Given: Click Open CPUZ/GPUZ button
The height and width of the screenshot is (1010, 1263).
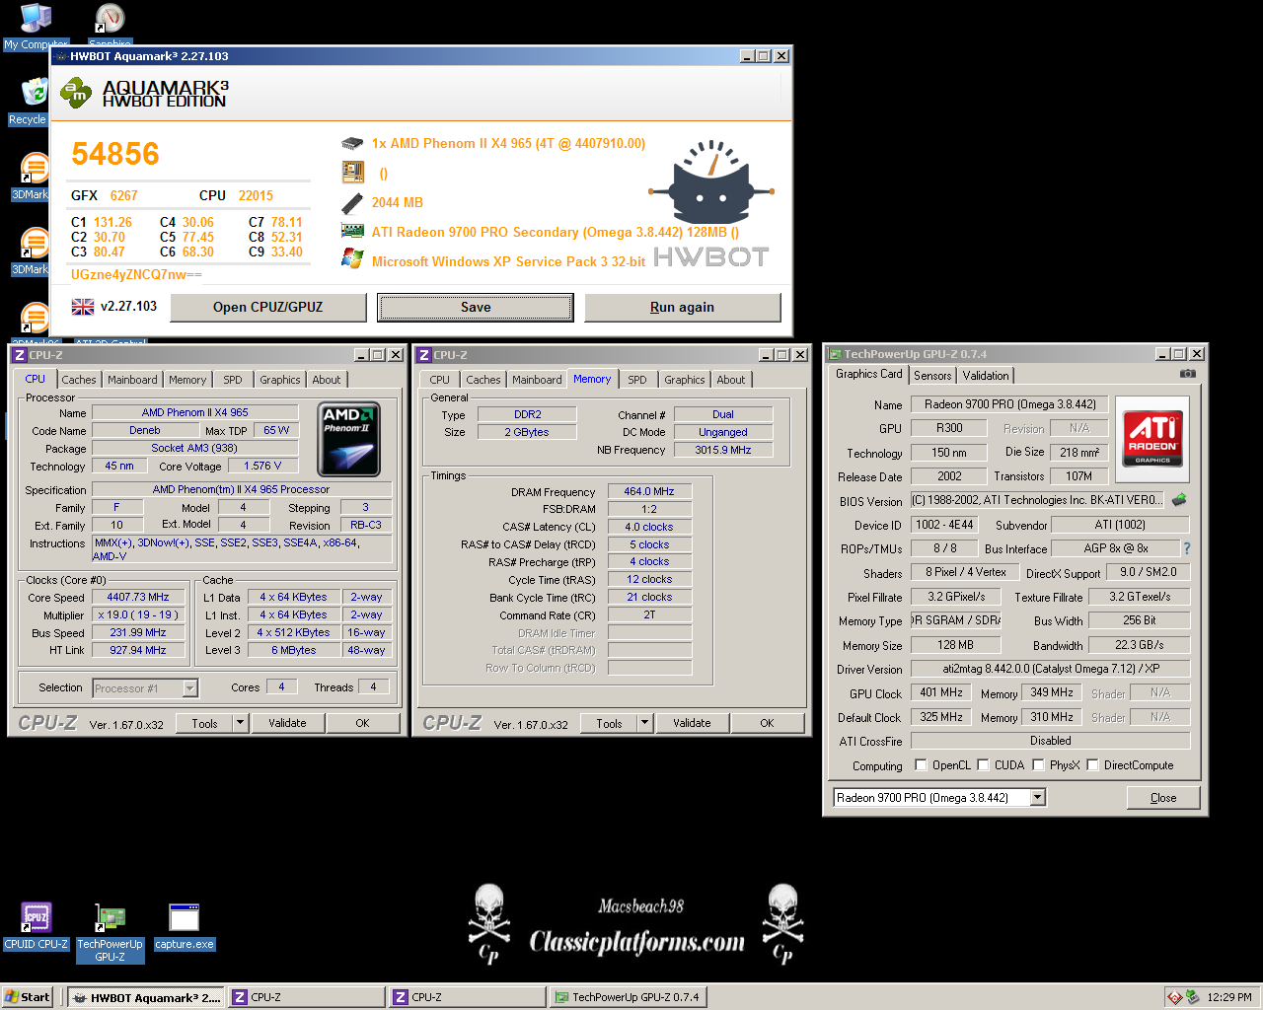Looking at the screenshot, I should 268,307.
